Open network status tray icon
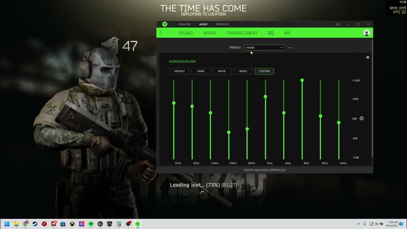This screenshot has width=407, height=229. (x=371, y=224)
